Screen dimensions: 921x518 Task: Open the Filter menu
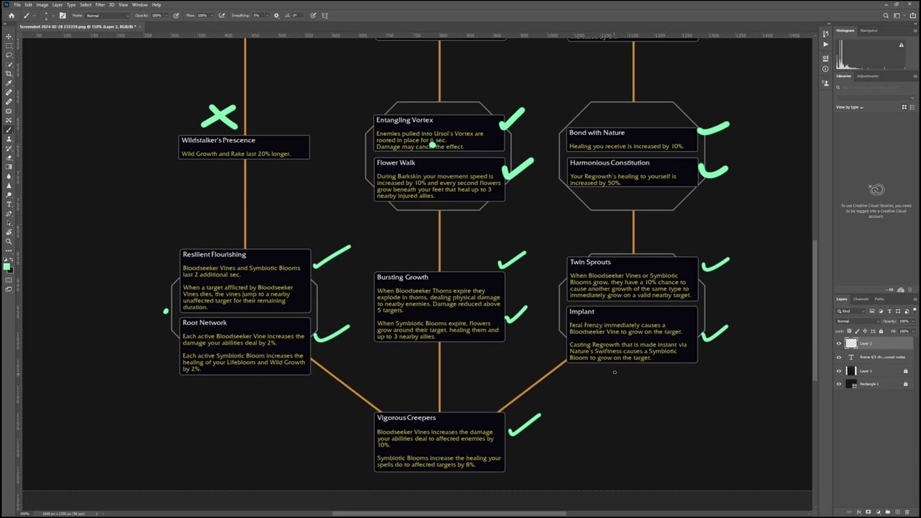(x=100, y=4)
